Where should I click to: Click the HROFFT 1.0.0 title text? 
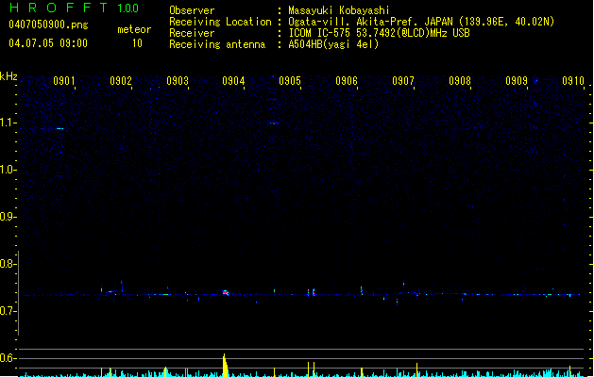[x=74, y=8]
